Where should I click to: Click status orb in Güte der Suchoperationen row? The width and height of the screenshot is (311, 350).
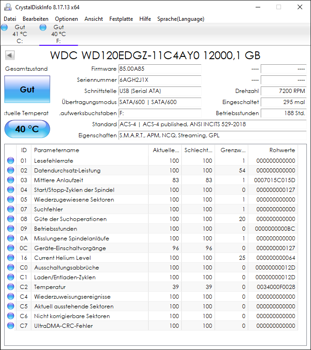coord(11,219)
